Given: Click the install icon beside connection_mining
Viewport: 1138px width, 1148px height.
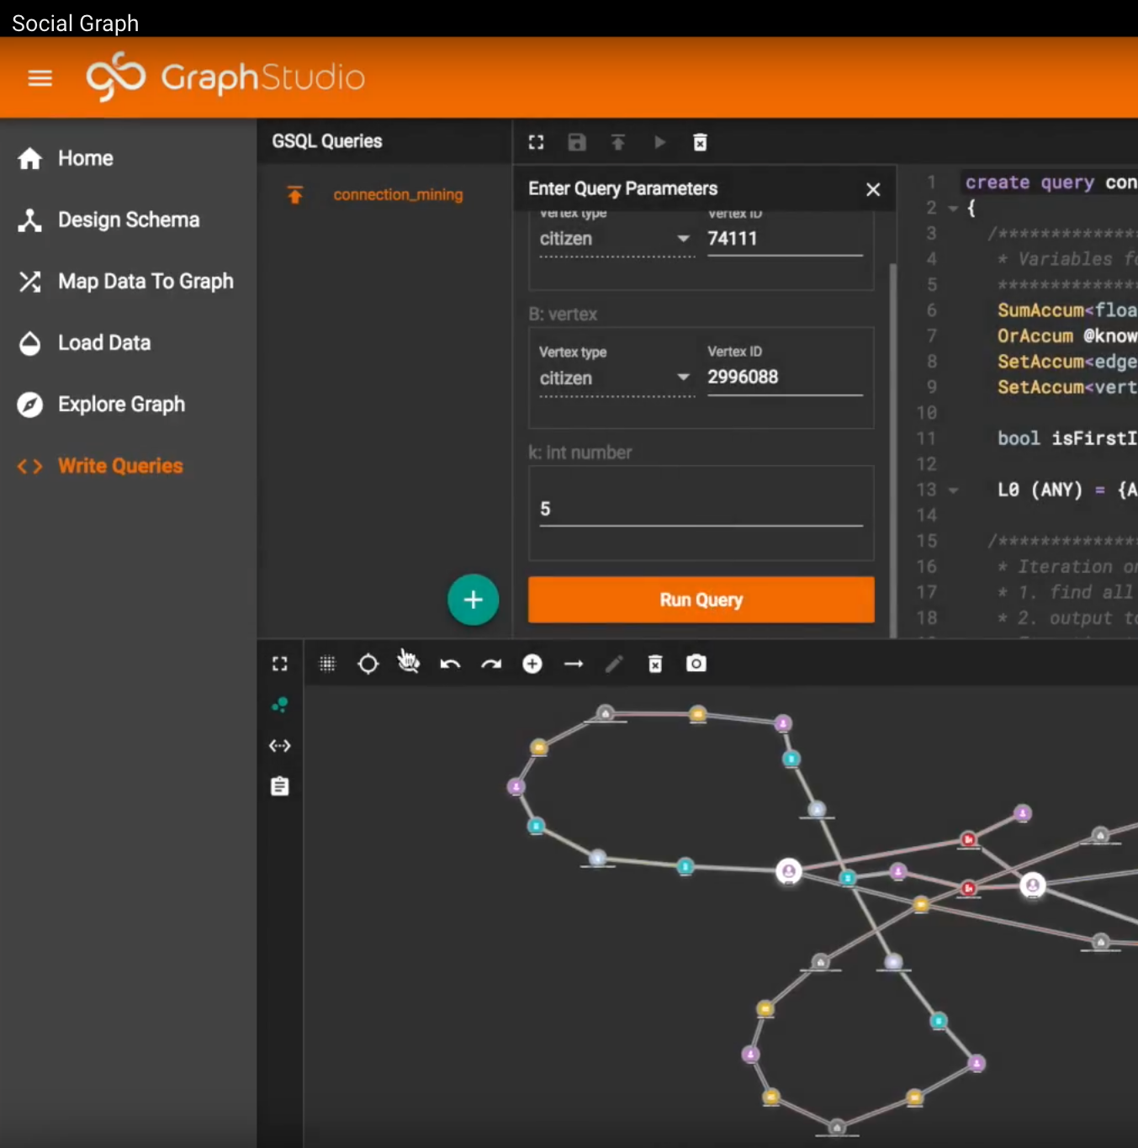Looking at the screenshot, I should [x=295, y=195].
